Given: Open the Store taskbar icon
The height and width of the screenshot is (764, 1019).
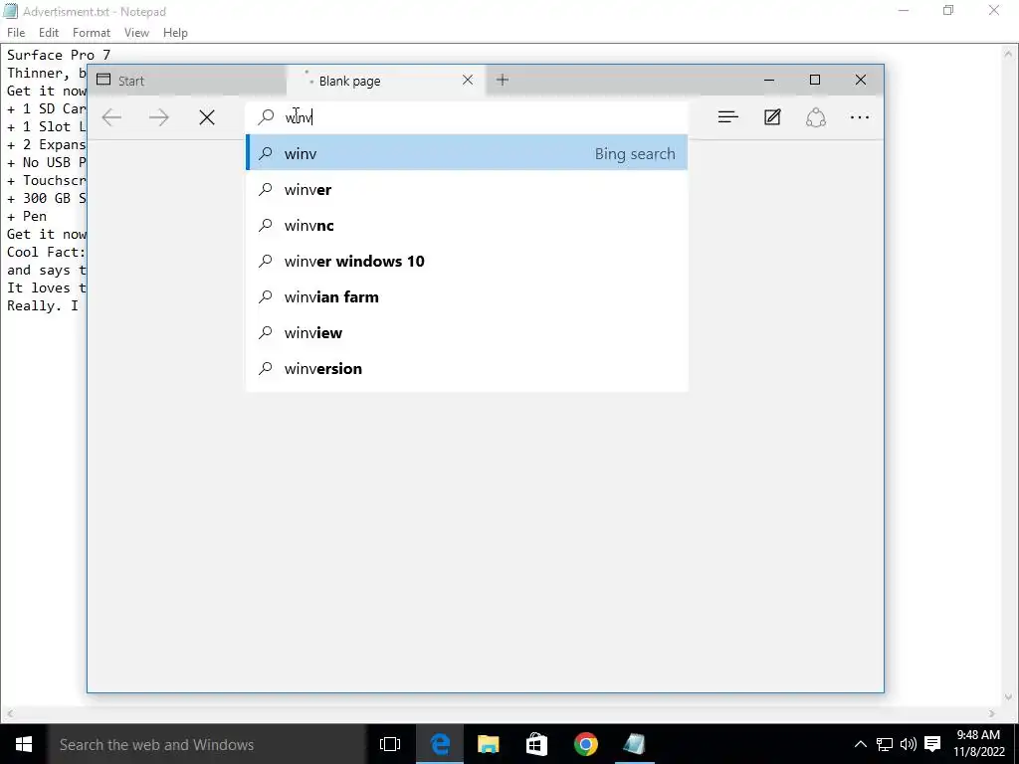Looking at the screenshot, I should (x=536, y=744).
